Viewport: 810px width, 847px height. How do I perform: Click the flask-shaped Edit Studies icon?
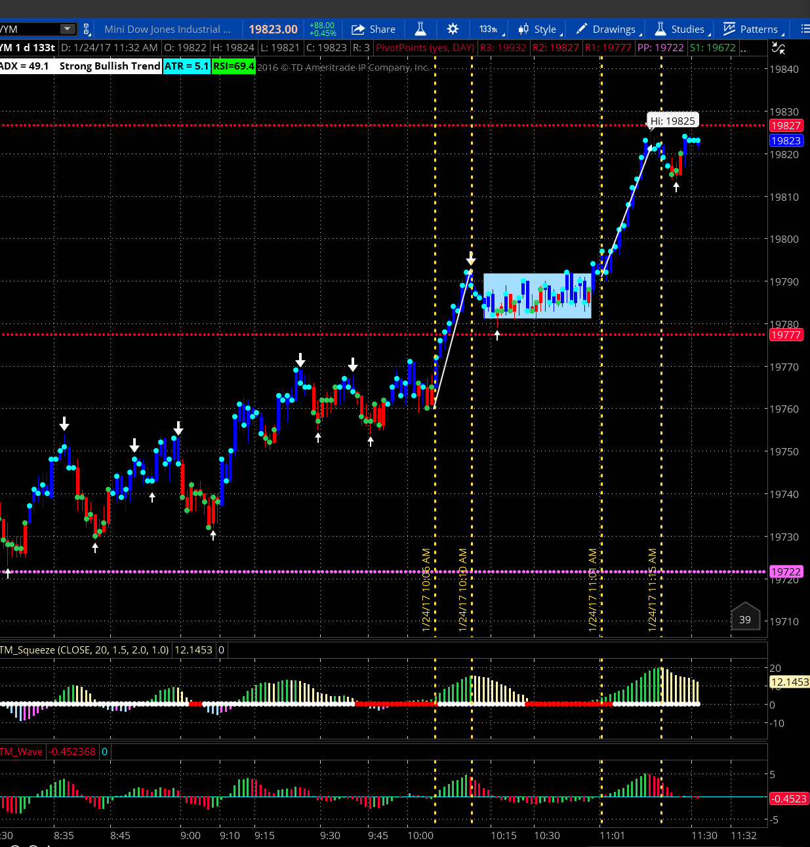coord(420,29)
